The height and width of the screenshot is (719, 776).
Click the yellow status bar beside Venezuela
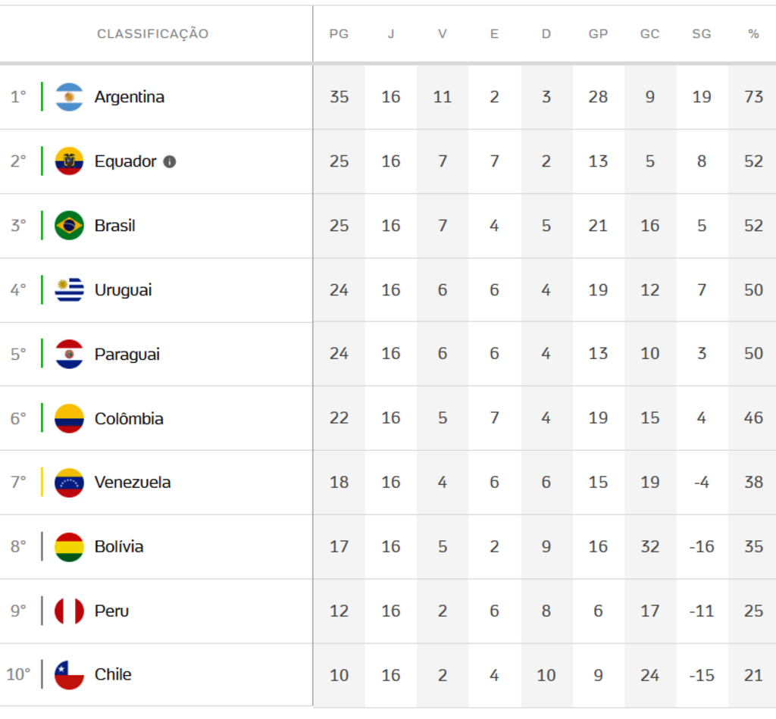coord(42,482)
